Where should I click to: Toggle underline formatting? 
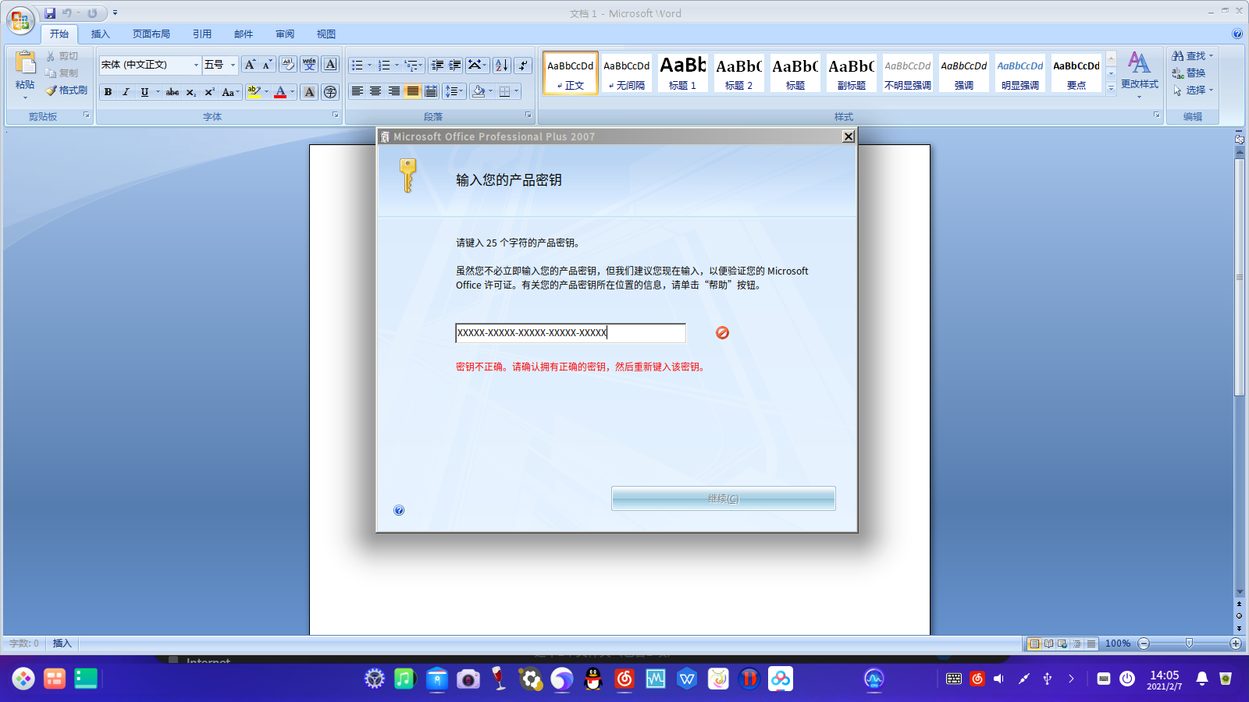144,92
